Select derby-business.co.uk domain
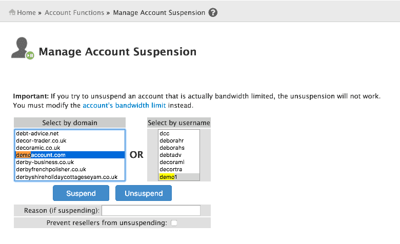This screenshot has height=244, width=400. point(45,162)
